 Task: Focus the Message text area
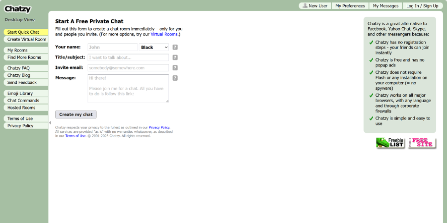pos(128,89)
